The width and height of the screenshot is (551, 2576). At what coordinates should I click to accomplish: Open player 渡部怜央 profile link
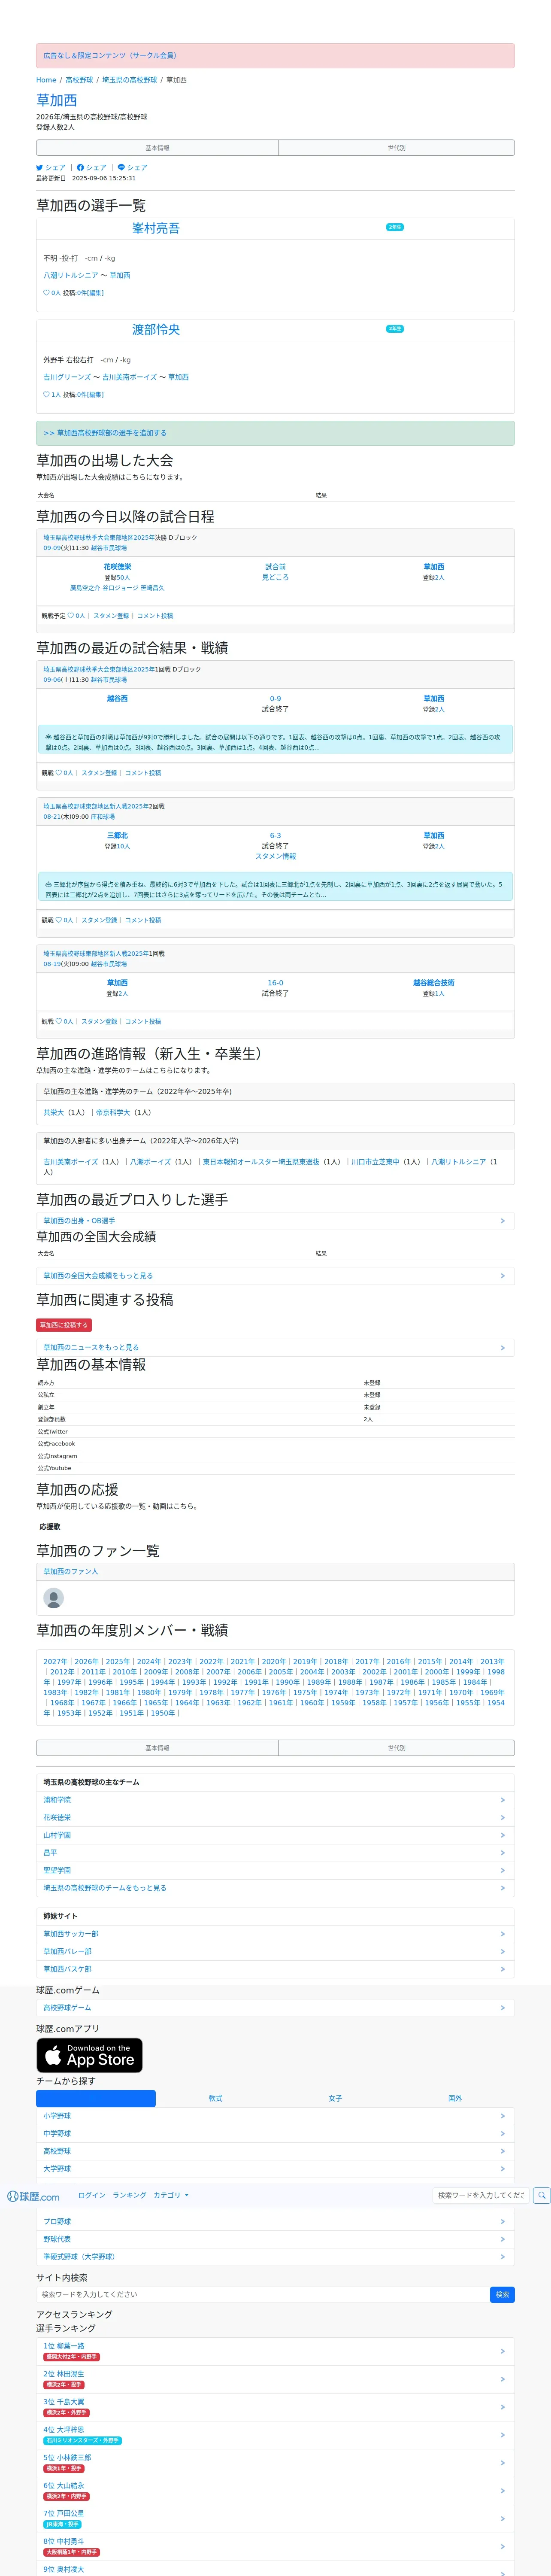point(156,329)
